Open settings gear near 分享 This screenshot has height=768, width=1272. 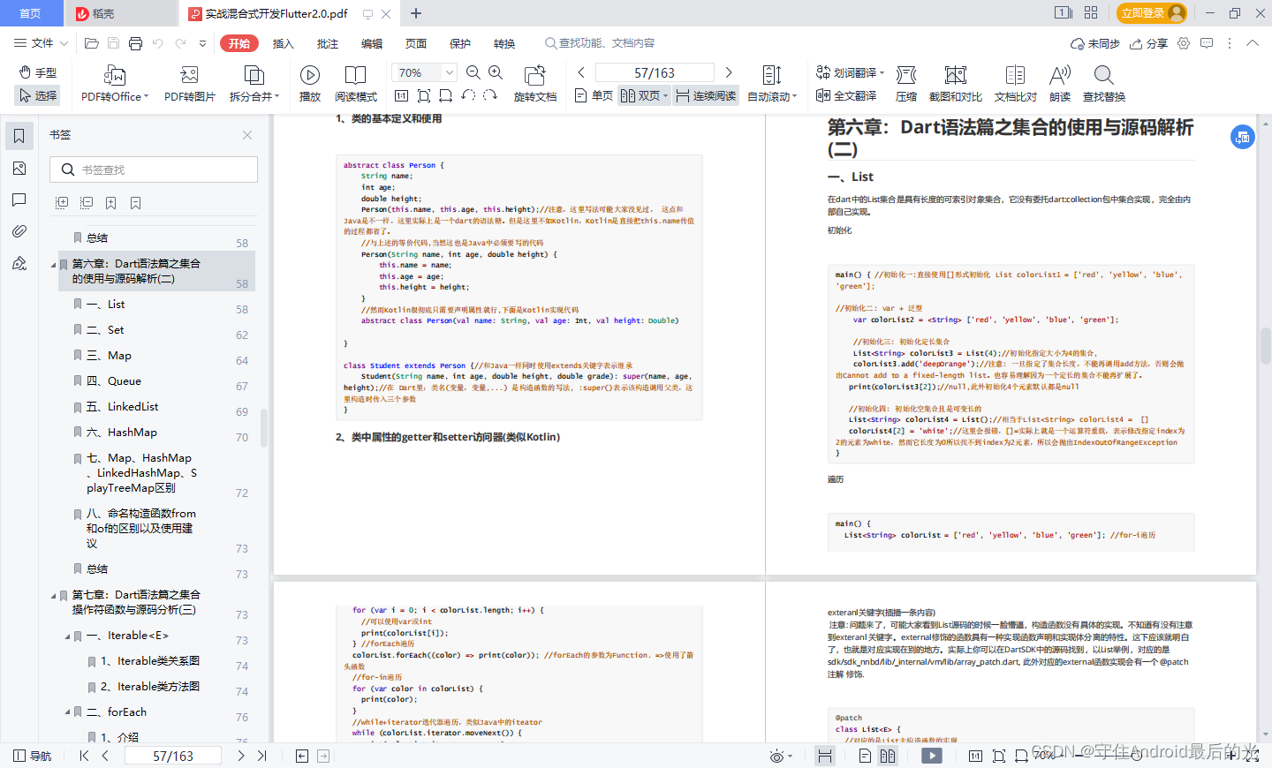[1184, 43]
